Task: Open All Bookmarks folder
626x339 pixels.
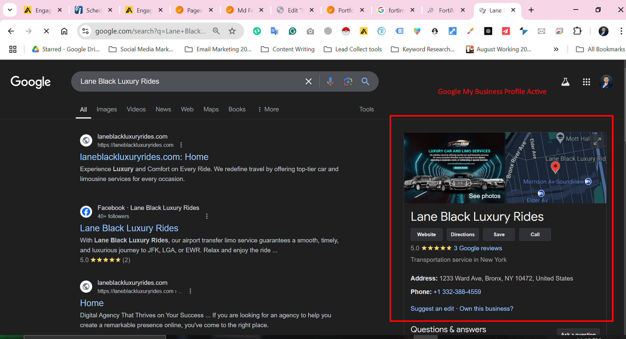Action: coord(600,49)
